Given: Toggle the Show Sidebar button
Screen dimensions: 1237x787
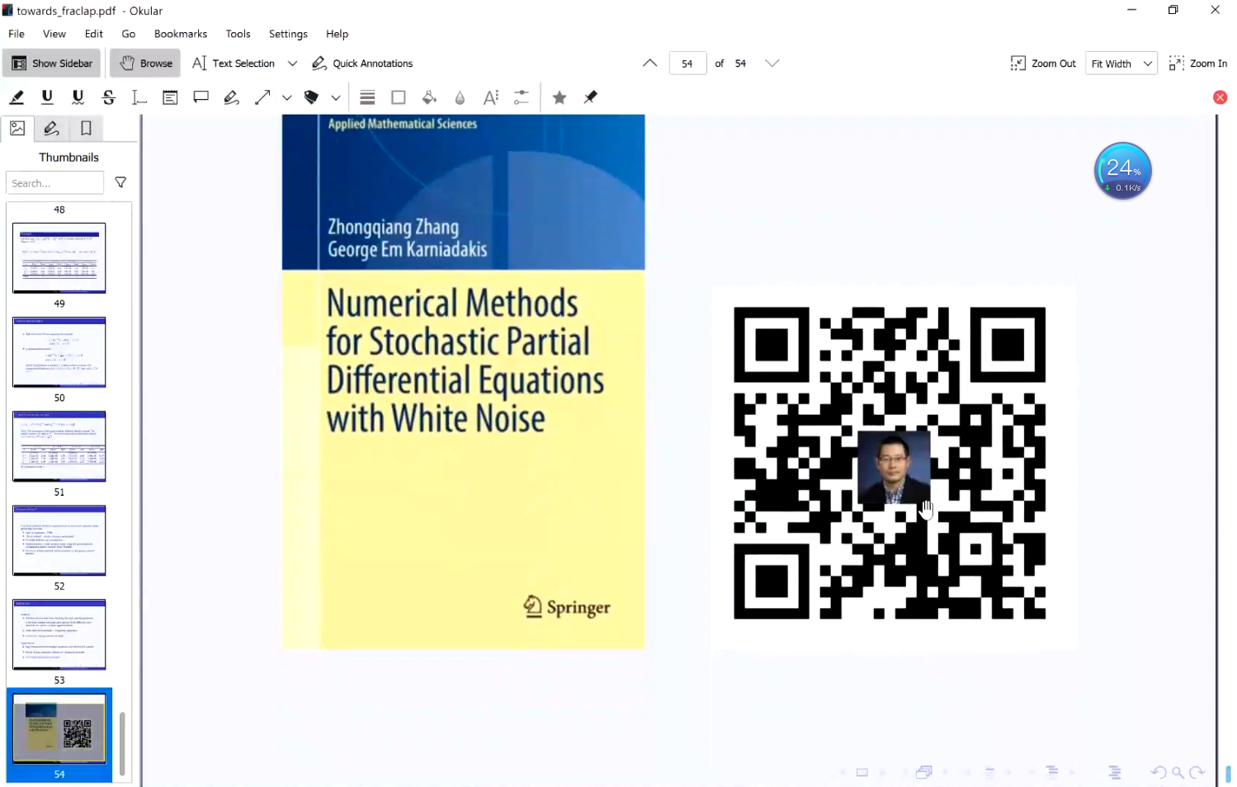Looking at the screenshot, I should point(52,64).
